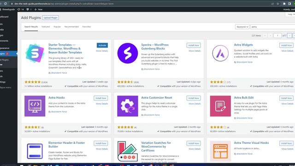Click the Astra Hooks plugin icon

[35, 106]
